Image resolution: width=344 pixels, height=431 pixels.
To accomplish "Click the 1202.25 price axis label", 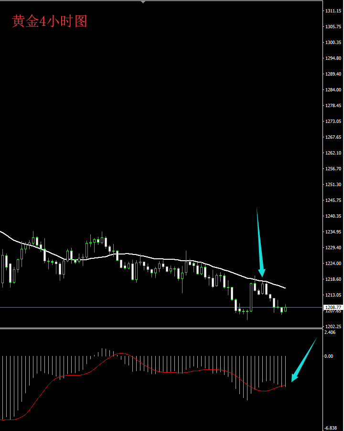I will point(333,326).
